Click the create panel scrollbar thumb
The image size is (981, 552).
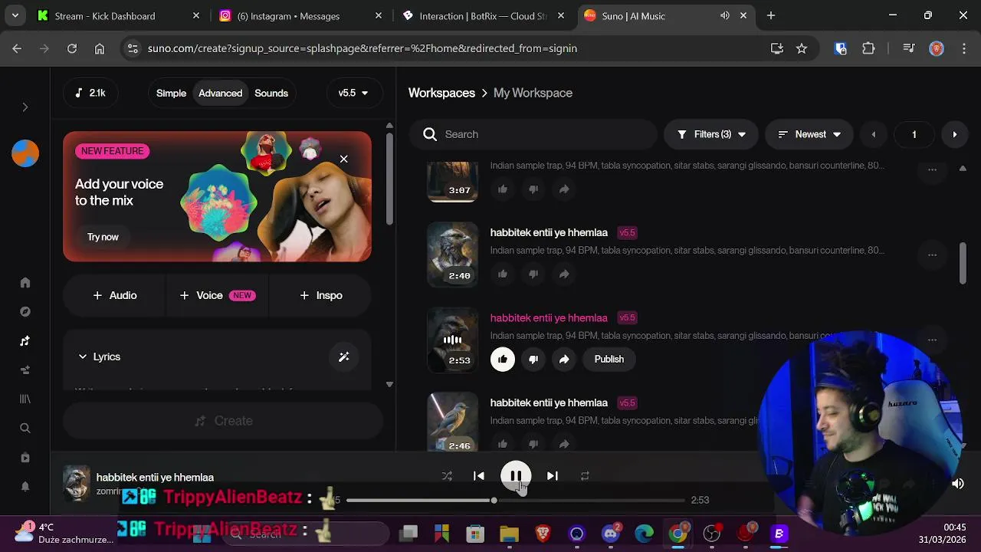[389, 178]
